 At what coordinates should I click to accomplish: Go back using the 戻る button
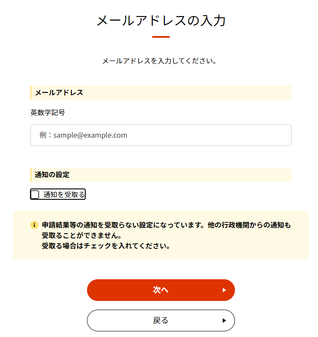161,320
